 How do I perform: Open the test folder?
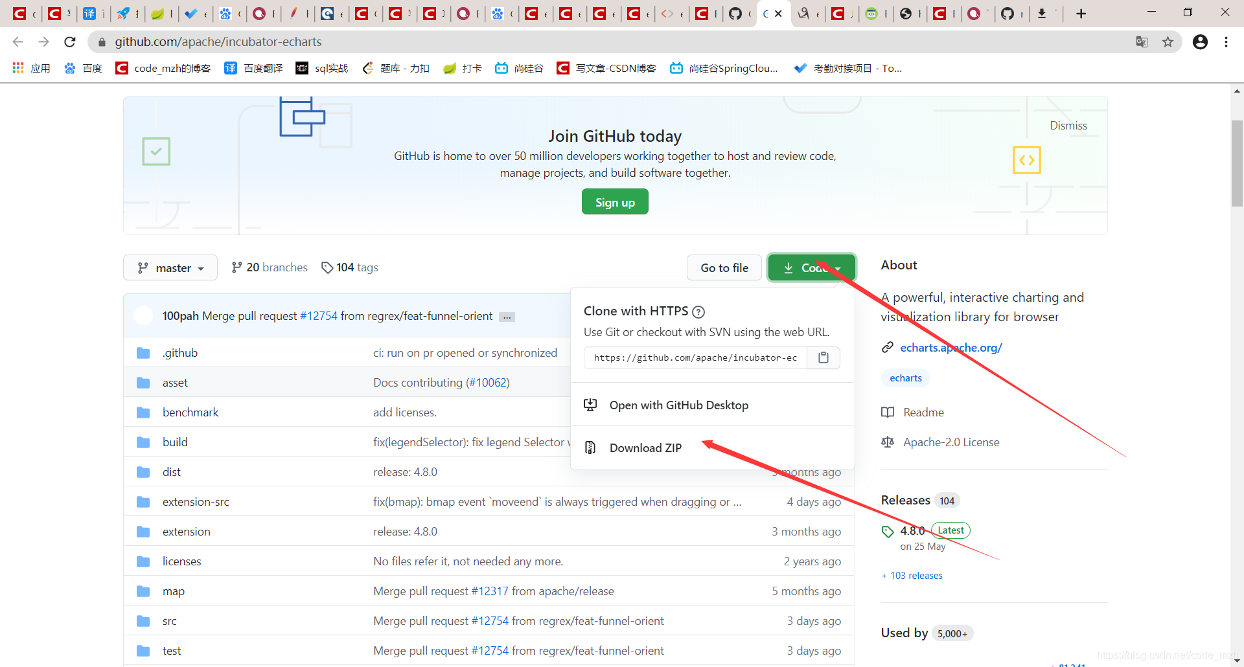click(x=171, y=651)
